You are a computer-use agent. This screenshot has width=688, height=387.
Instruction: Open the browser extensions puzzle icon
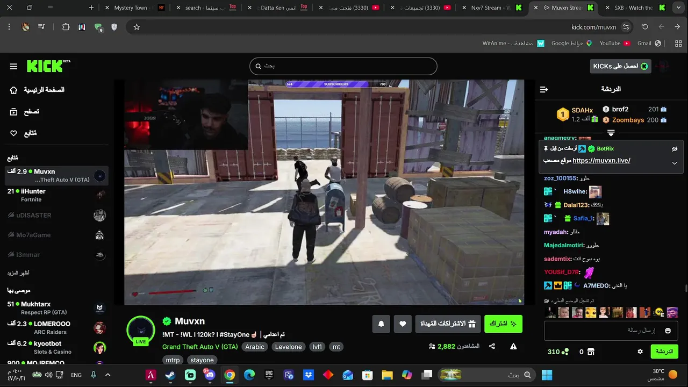tap(66, 27)
